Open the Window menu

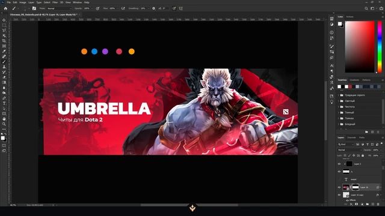tap(77, 2)
